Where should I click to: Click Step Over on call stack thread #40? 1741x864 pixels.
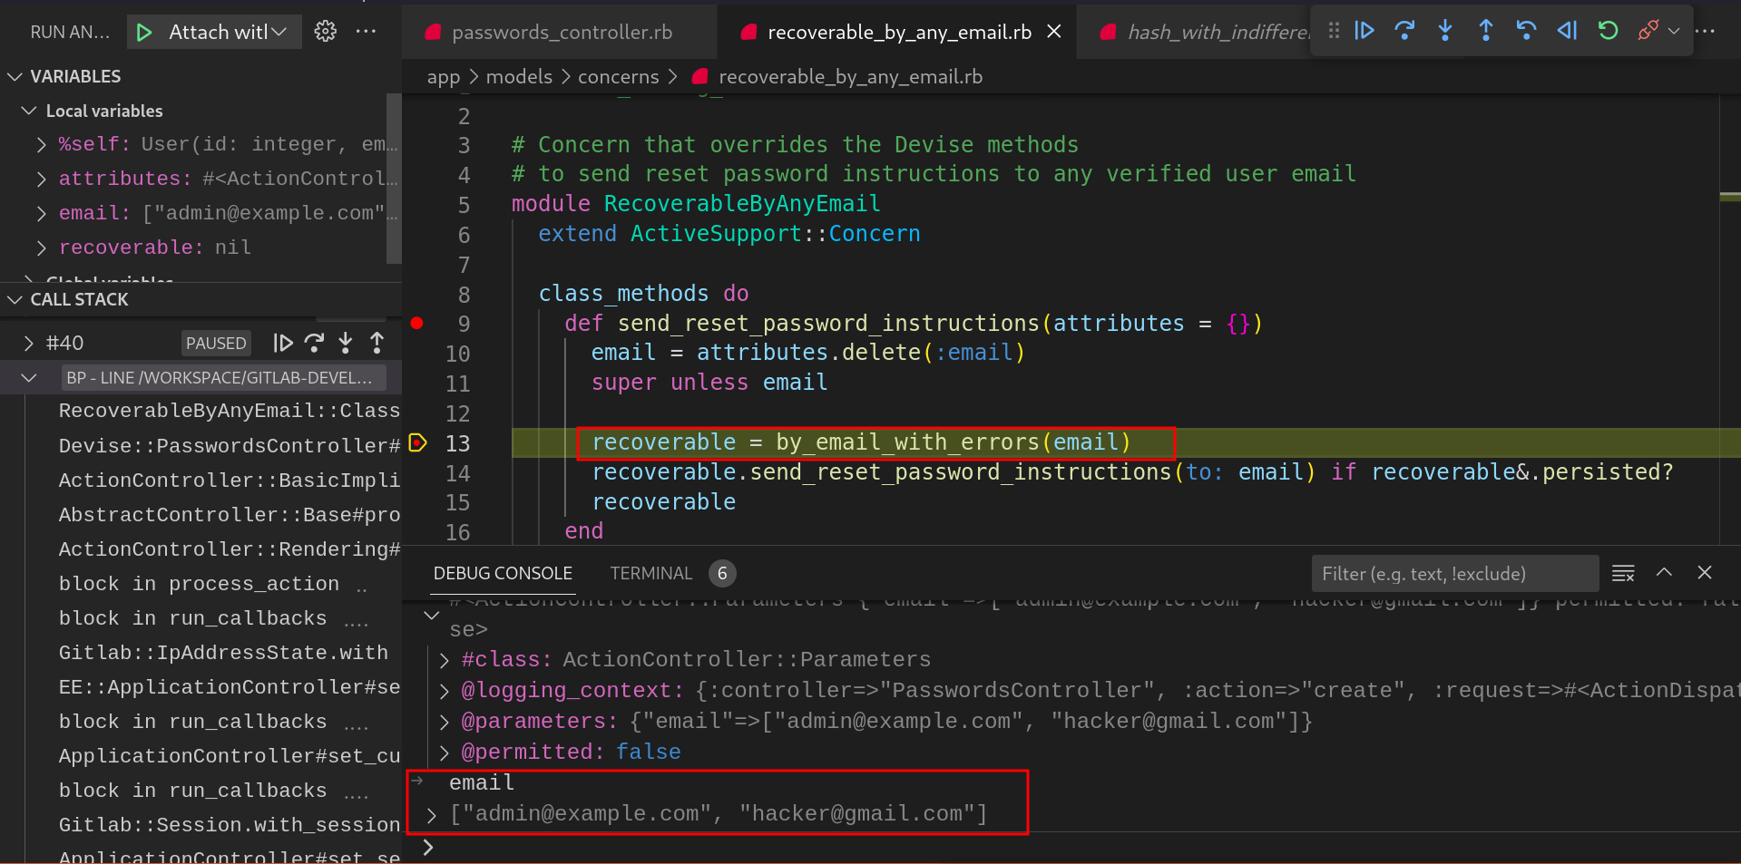[314, 343]
